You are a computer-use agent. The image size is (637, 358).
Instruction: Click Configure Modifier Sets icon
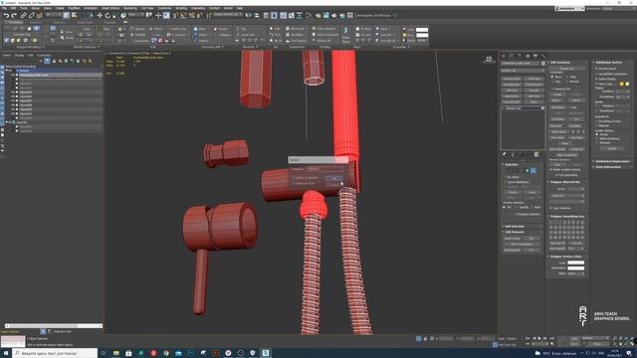(536, 154)
